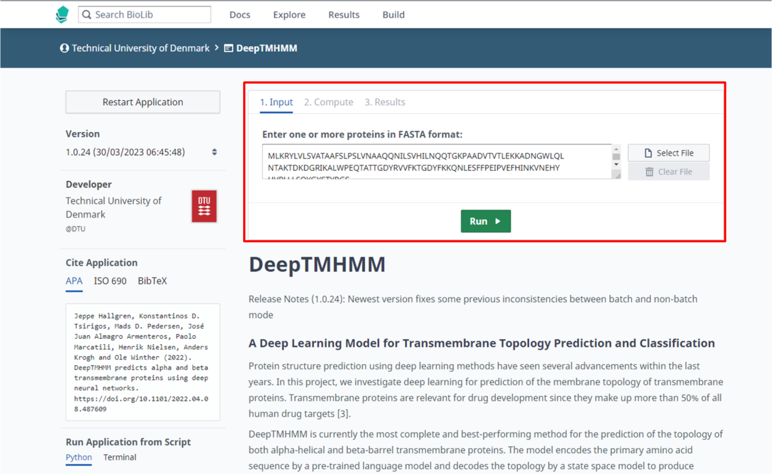Select the APA citation tab
This screenshot has height=474, width=772.
[x=74, y=281]
